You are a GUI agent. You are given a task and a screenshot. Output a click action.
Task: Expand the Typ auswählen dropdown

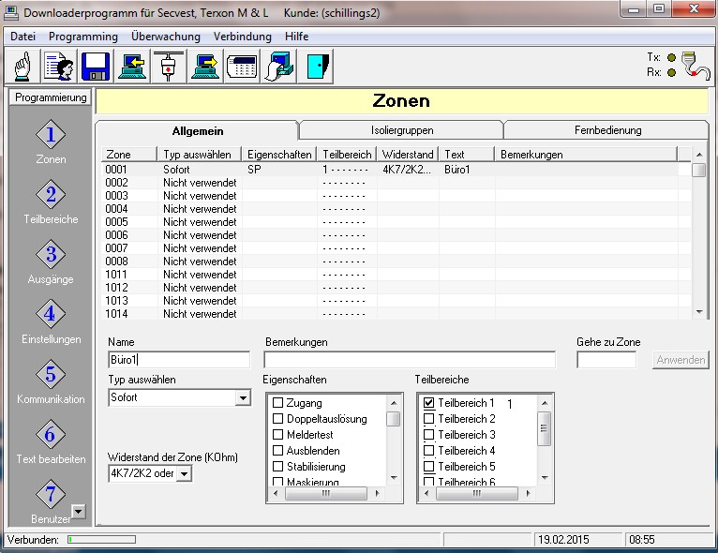pyautogui.click(x=243, y=398)
